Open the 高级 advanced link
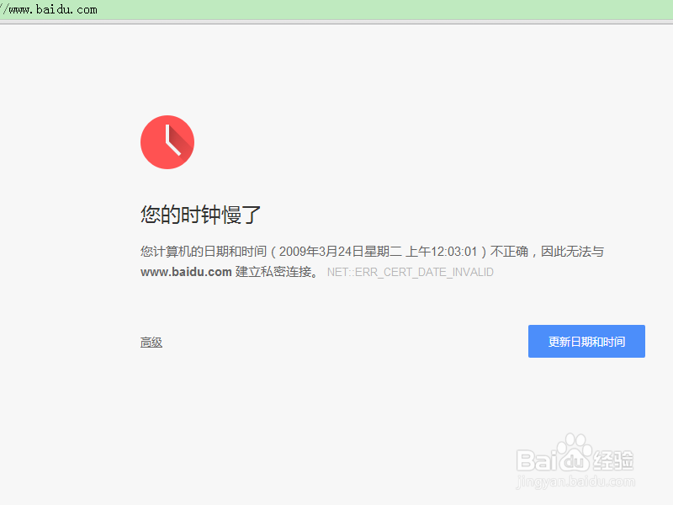Viewport: 673px width, 505px height. click(x=151, y=343)
